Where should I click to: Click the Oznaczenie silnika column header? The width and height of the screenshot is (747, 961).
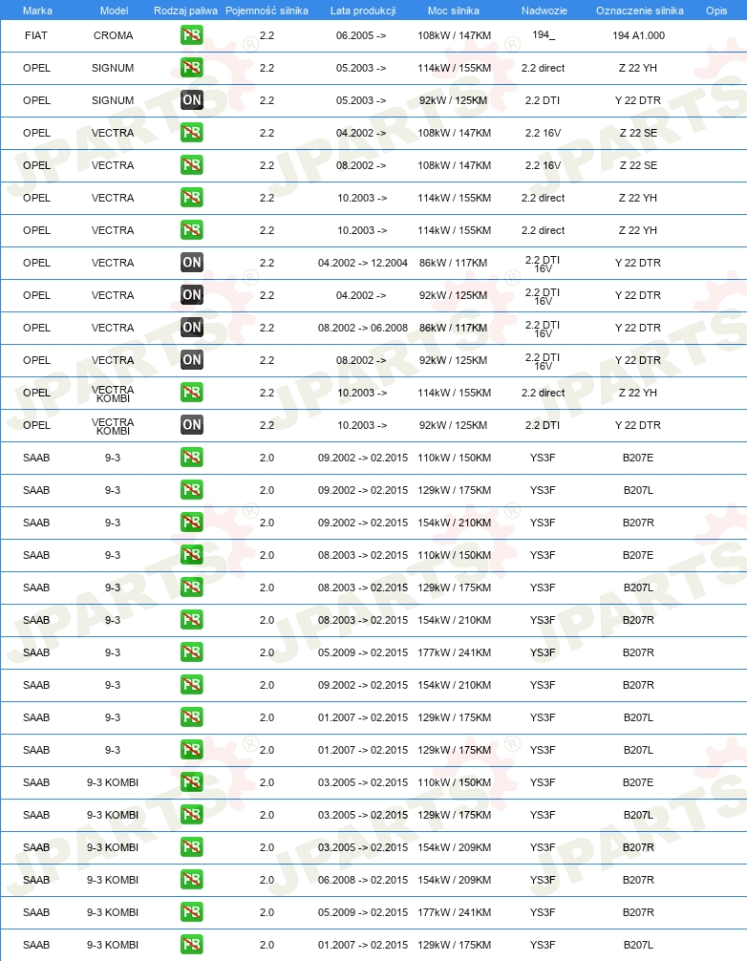640,11
